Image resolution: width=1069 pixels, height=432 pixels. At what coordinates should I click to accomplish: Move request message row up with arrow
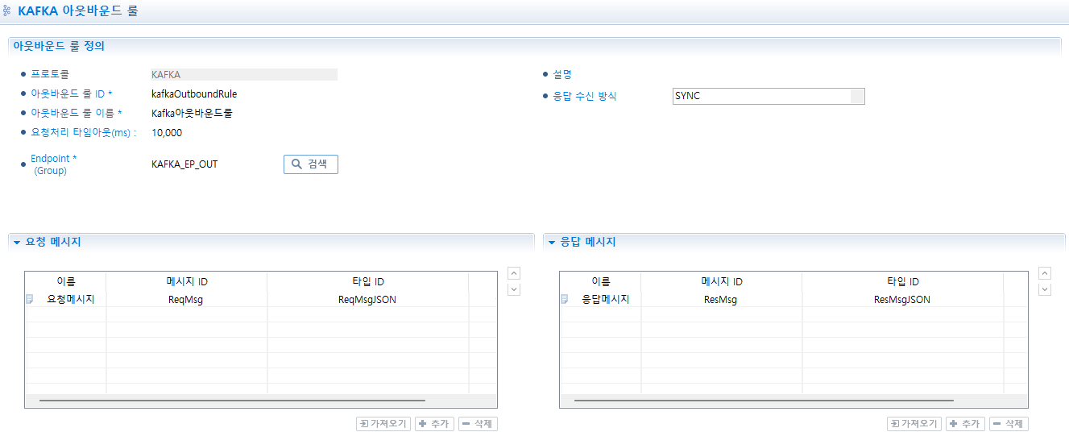click(515, 273)
